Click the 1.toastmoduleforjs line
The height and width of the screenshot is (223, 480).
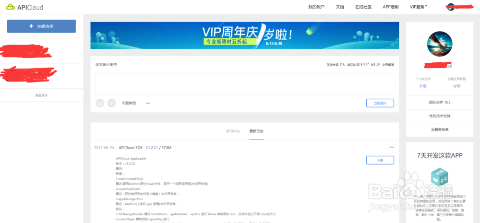pos(129,178)
